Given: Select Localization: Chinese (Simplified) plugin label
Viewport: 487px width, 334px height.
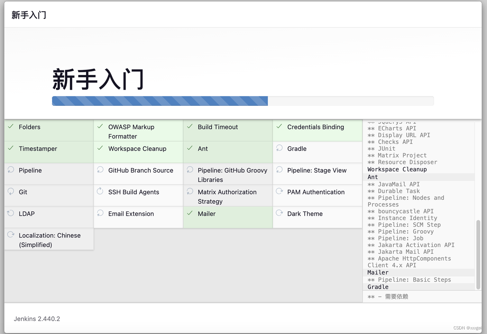Looking at the screenshot, I should click(49, 240).
